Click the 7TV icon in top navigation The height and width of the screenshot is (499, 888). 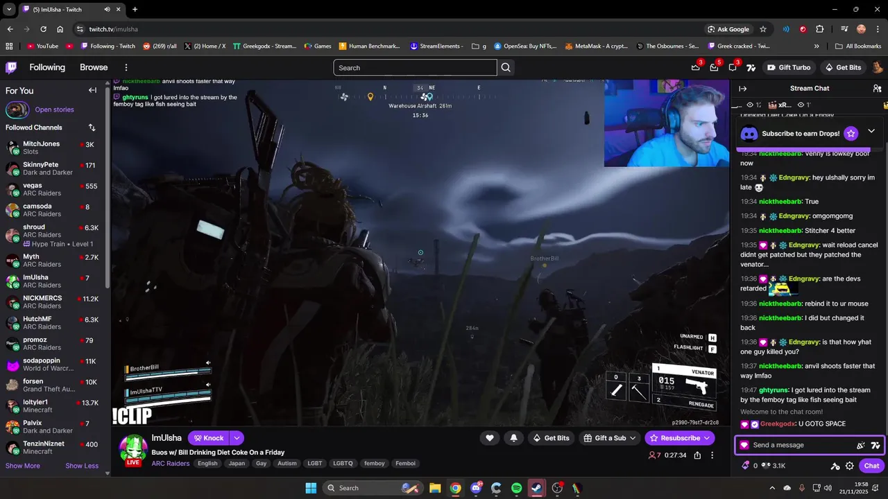751,67
